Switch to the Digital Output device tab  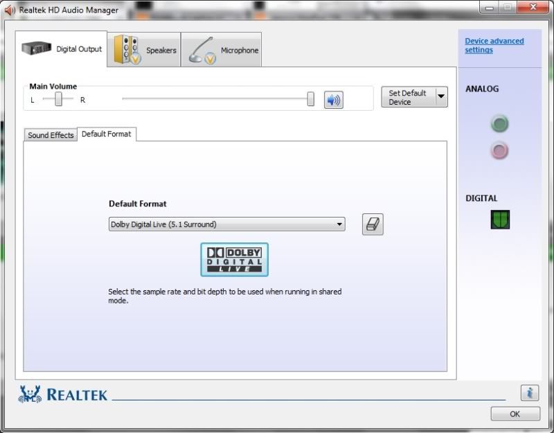tap(63, 49)
